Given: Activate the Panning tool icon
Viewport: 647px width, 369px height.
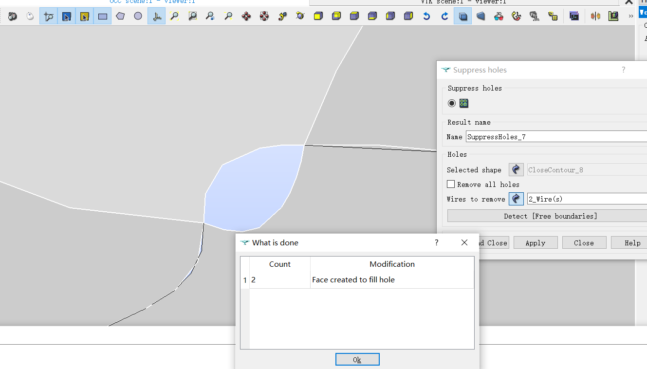Looking at the screenshot, I should click(x=246, y=17).
